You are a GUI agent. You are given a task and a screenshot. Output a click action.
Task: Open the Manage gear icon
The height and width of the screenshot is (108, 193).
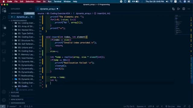pyautogui.click(x=4, y=100)
